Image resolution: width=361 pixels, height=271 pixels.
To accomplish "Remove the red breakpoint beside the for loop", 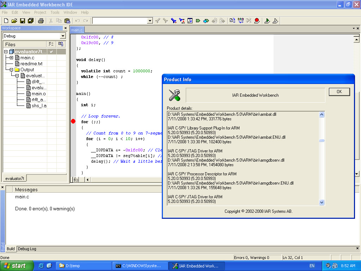I will [73, 121].
